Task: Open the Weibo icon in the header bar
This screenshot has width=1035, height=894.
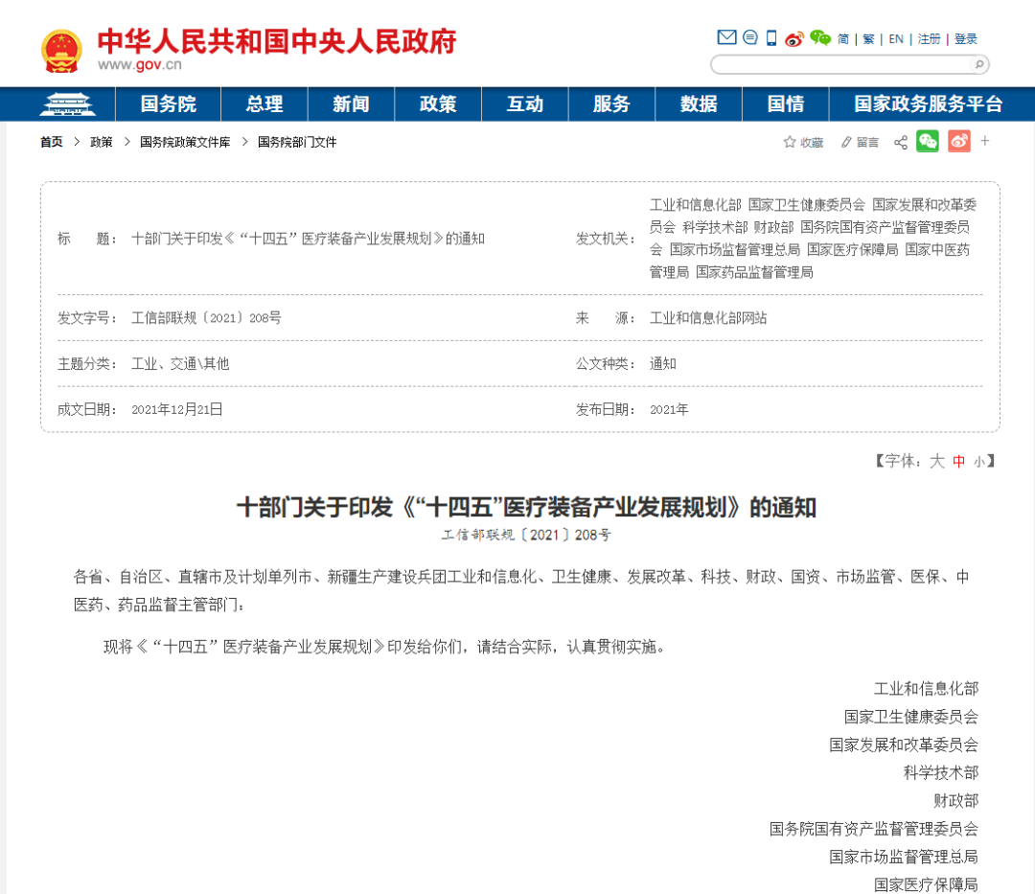Action: tap(793, 38)
